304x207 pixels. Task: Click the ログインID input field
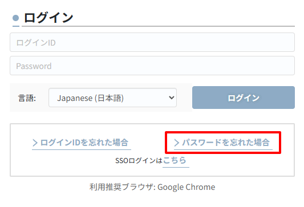152,42
